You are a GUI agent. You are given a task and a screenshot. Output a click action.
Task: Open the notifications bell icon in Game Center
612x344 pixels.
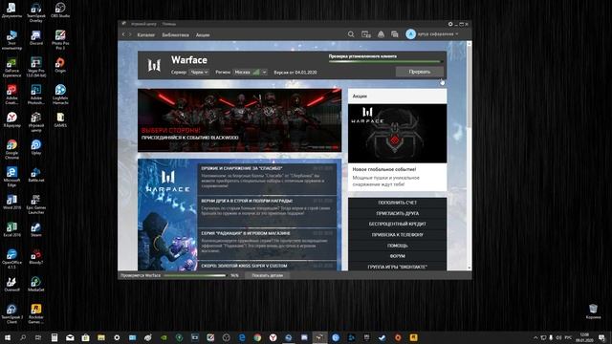[x=381, y=34]
